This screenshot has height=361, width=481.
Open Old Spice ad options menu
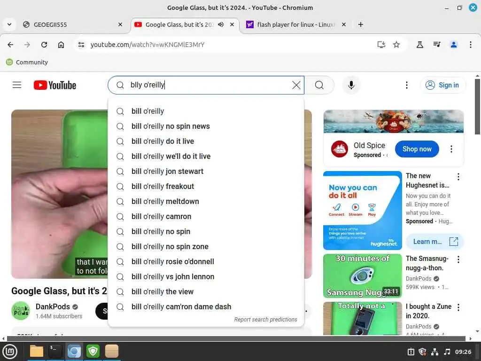(x=451, y=149)
